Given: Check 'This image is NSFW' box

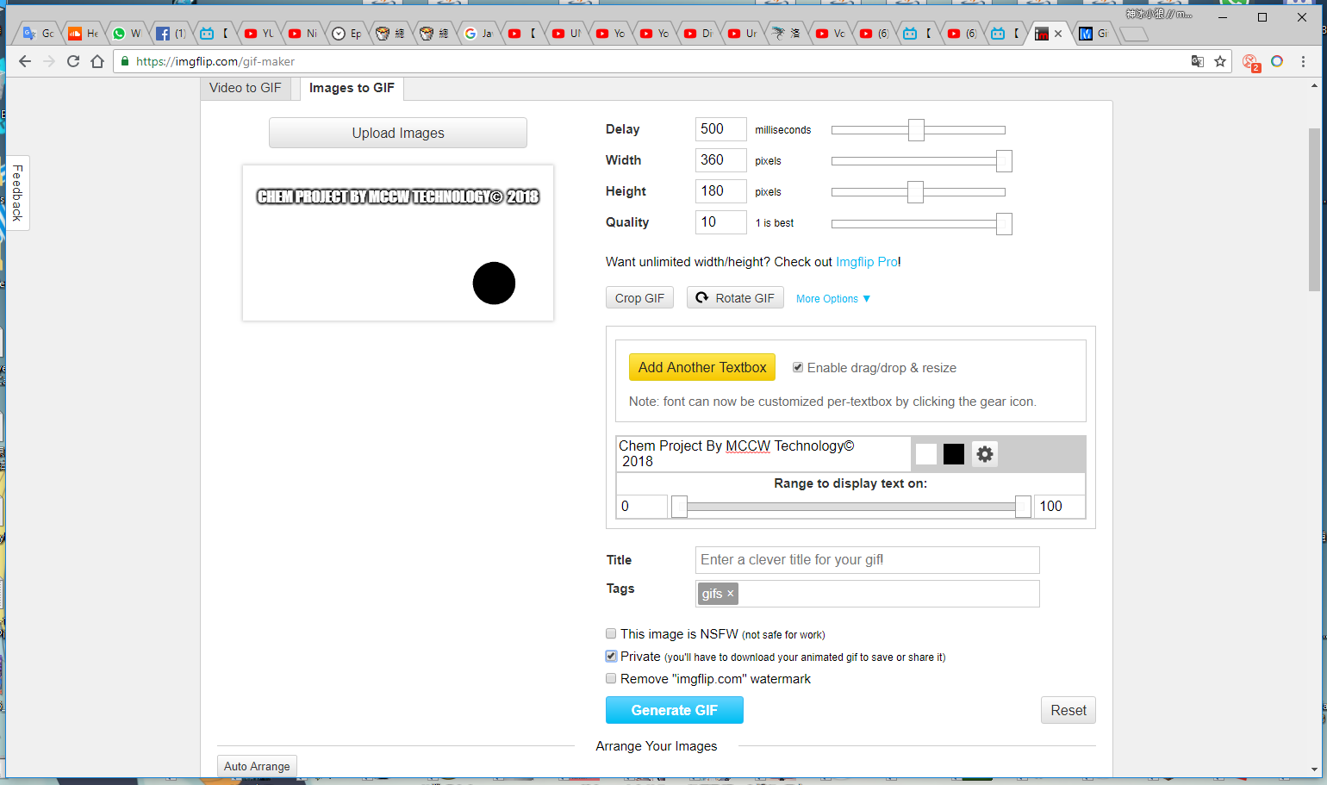Looking at the screenshot, I should (611, 633).
